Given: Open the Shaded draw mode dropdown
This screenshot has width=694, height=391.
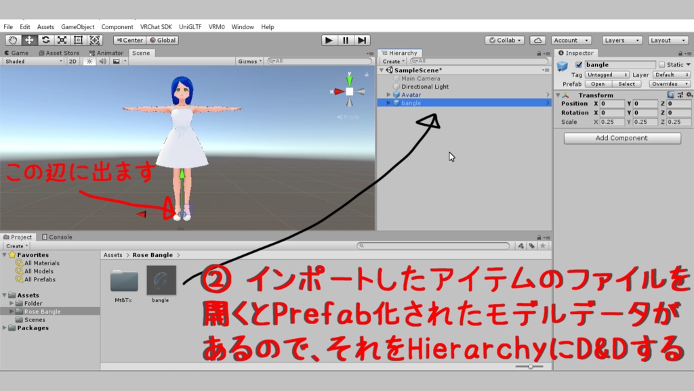Looking at the screenshot, I should pyautogui.click(x=33, y=62).
